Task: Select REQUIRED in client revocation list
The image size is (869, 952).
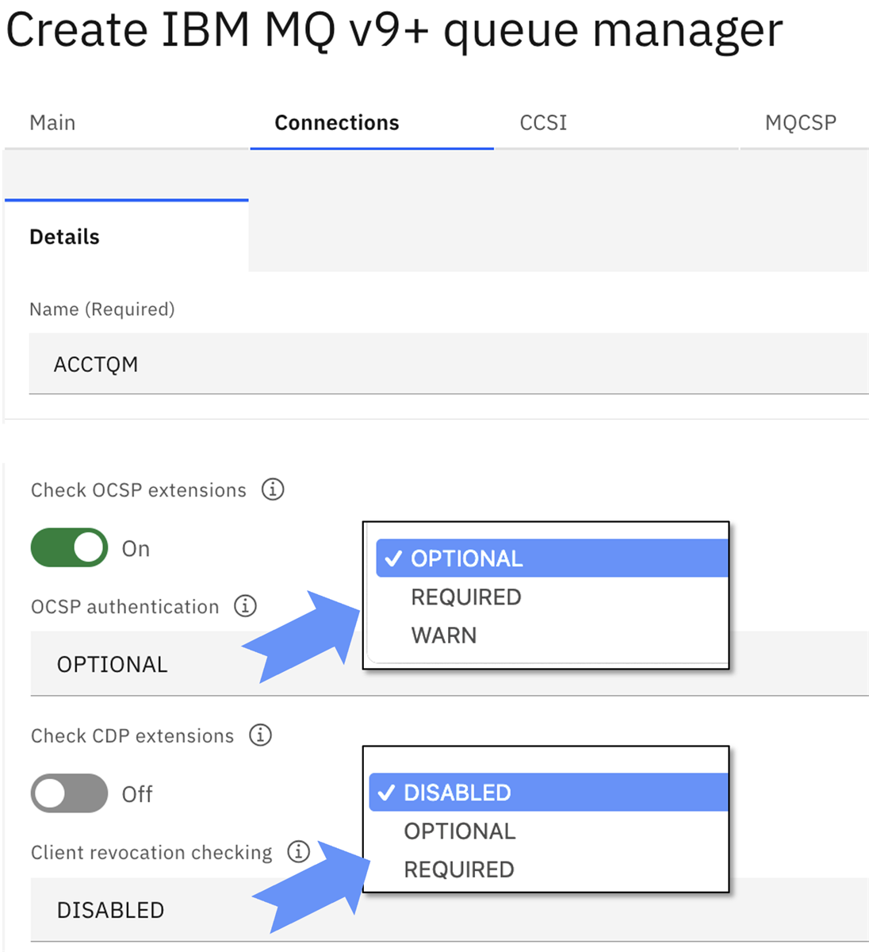Action: (x=459, y=869)
